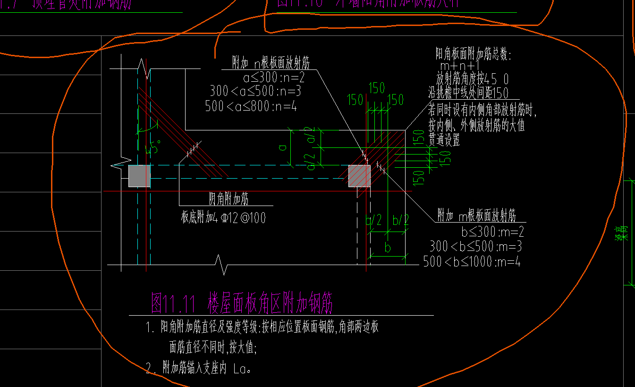Viewport: 635px width, 387px height.
Task: Select the green 45° angle label
Action: 154,147
